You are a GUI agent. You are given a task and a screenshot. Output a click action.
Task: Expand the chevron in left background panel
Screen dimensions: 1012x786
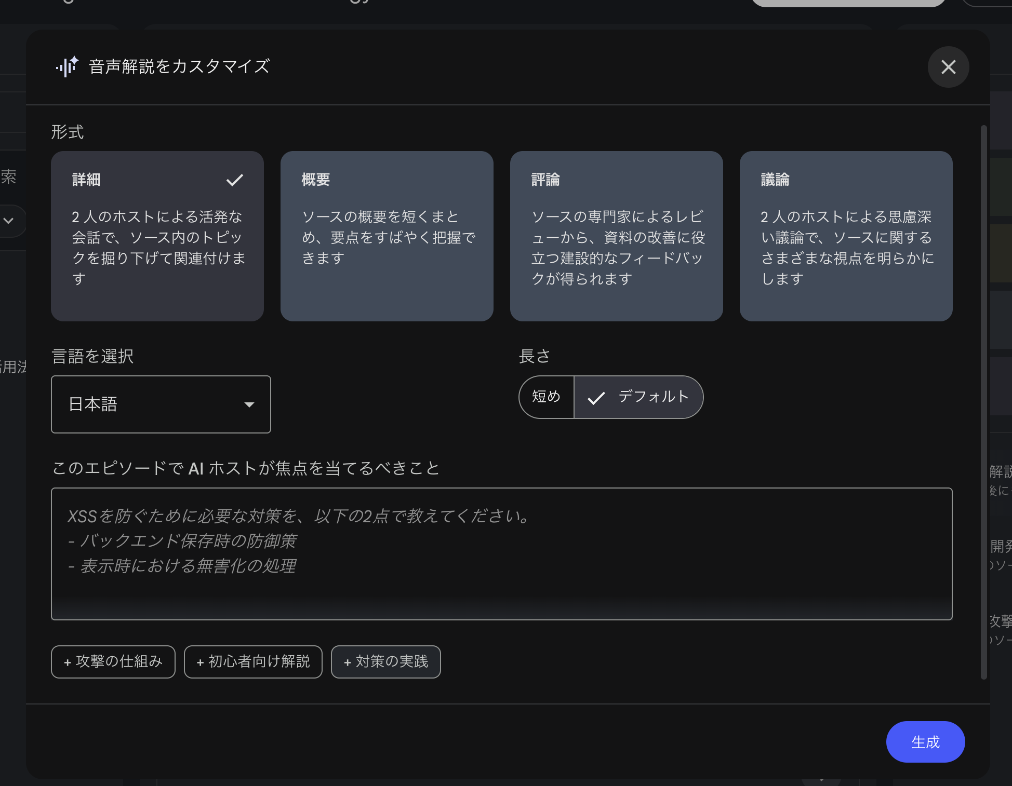8,221
